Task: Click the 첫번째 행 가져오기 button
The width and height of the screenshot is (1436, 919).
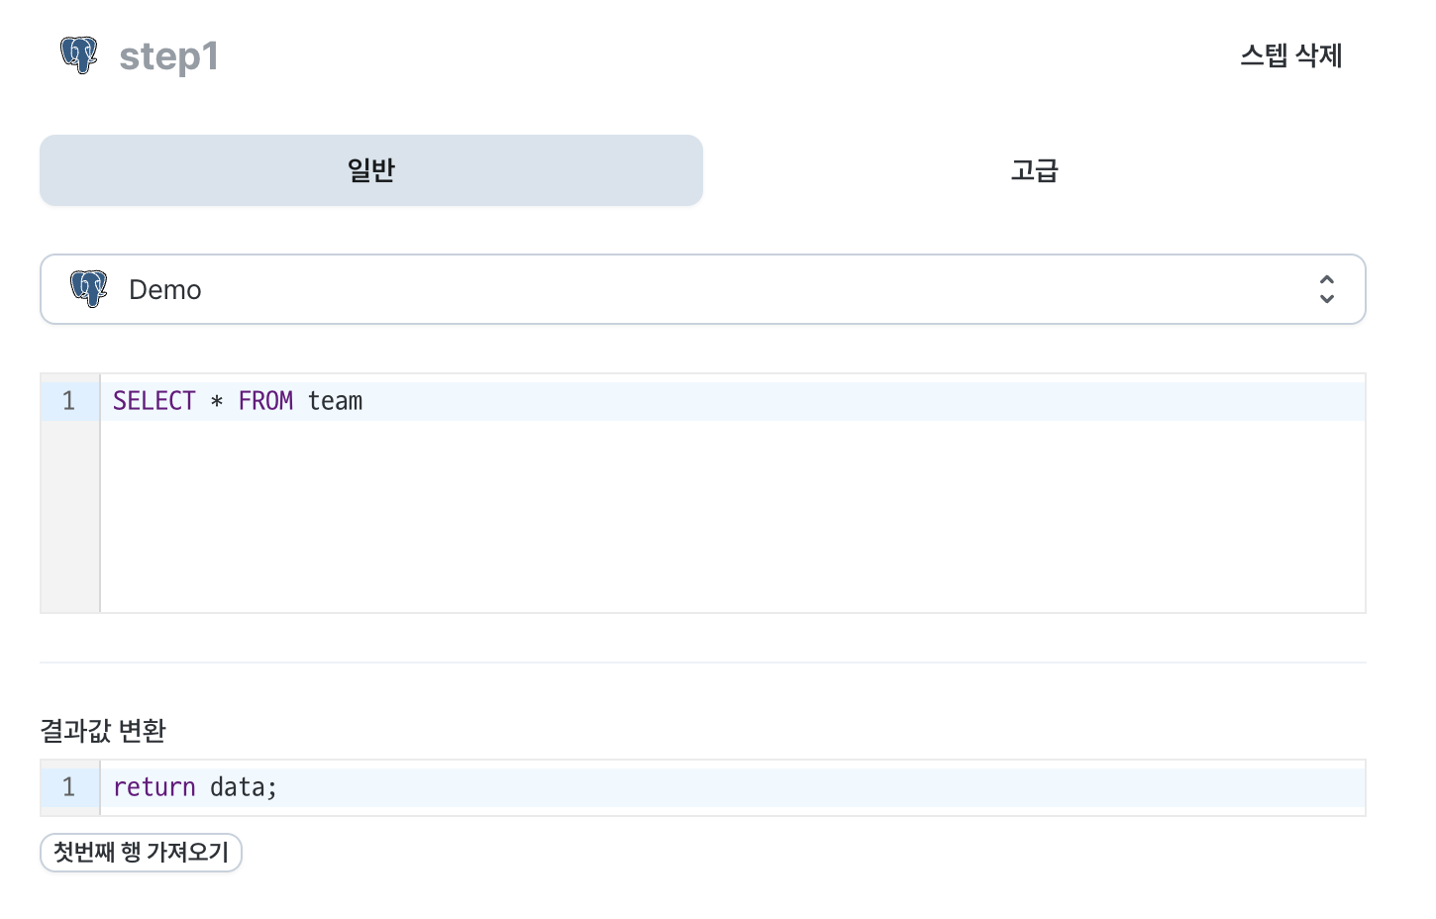Action: (x=141, y=853)
